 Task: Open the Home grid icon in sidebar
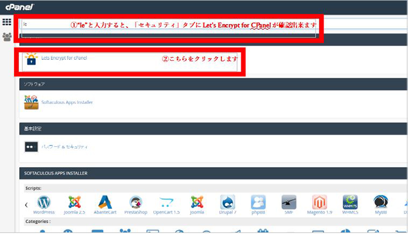click(7, 22)
